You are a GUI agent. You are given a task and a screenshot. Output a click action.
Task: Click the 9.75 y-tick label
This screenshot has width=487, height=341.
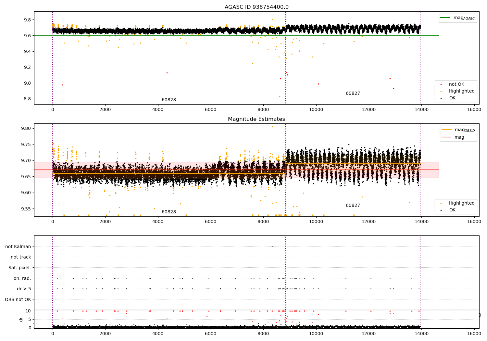[x=26, y=145]
